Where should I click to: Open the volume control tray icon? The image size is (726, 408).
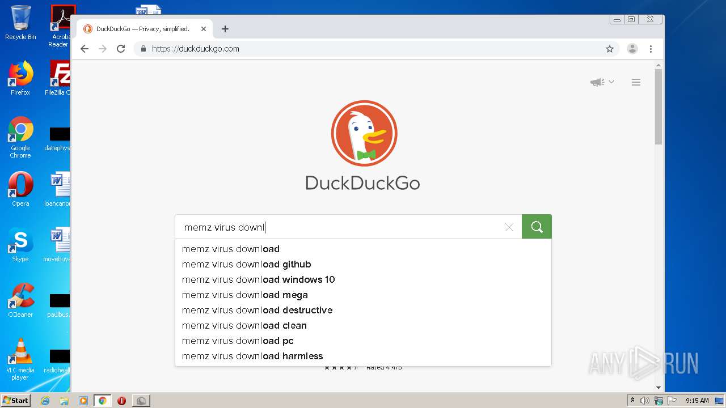(645, 401)
